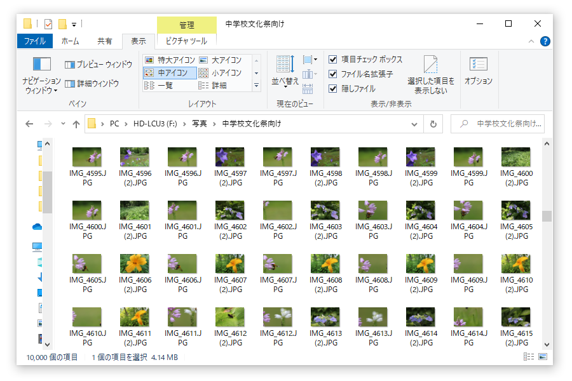Viewport: 572px width, 381px height.
Task: Select the View (表示) tab
Action: coord(139,41)
